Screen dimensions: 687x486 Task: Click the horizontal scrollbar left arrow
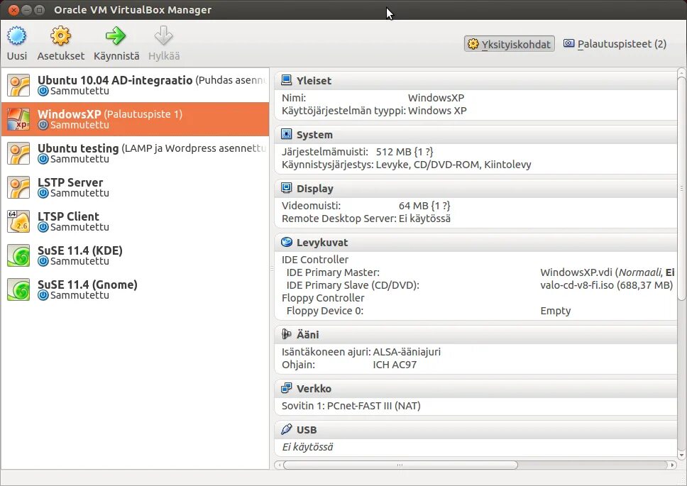pos(279,465)
